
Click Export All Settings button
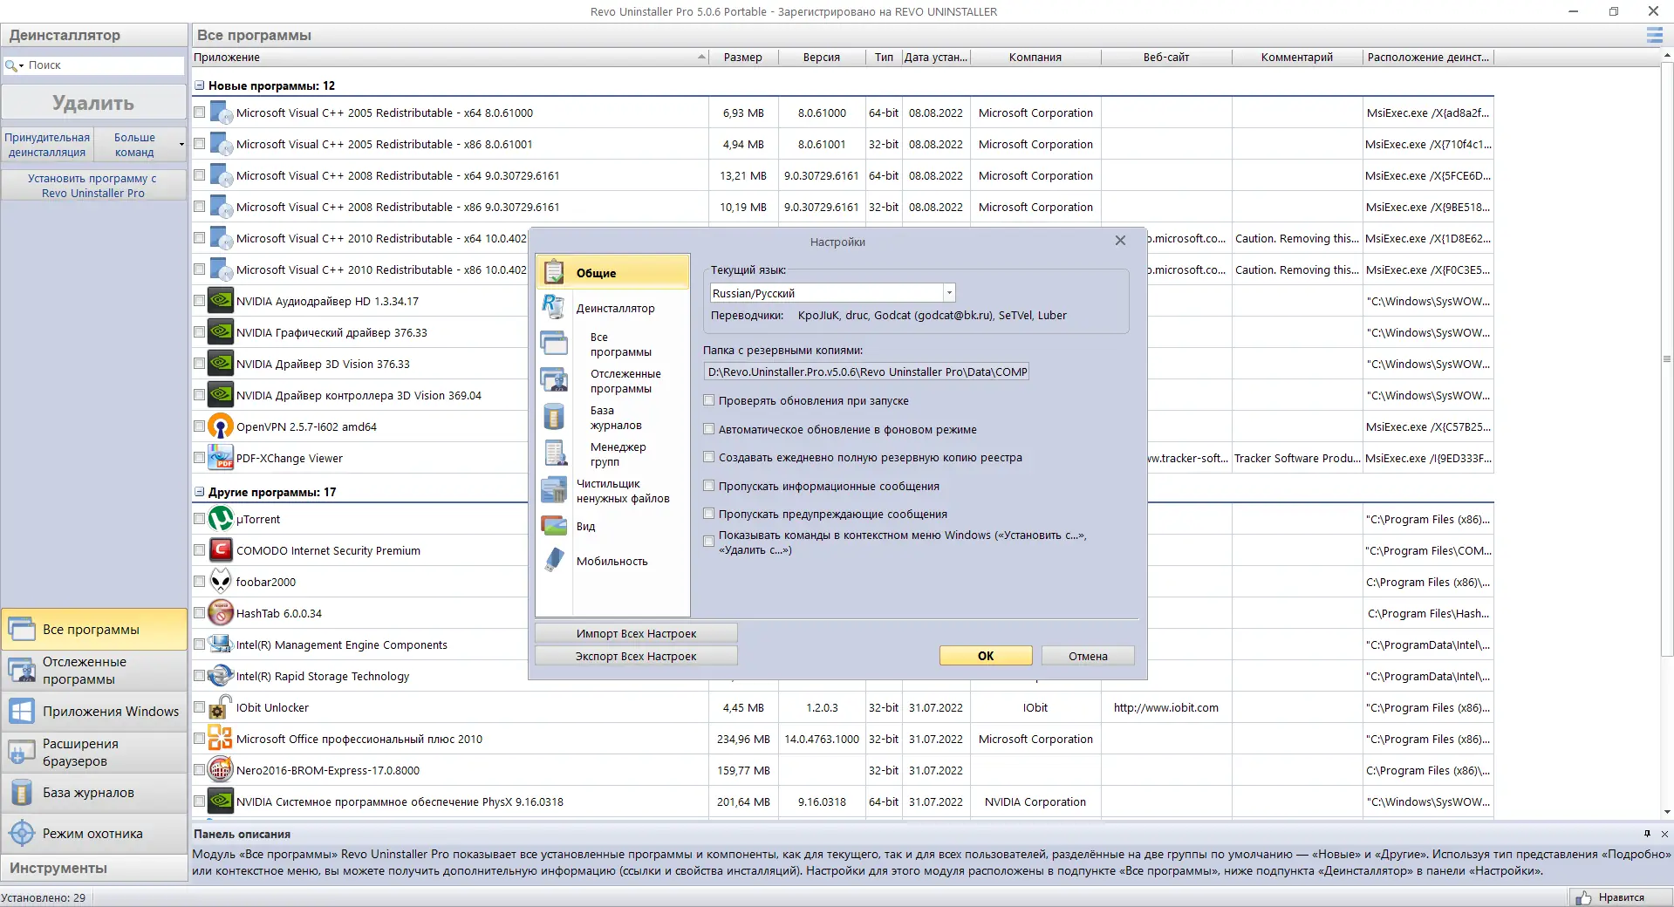point(636,656)
